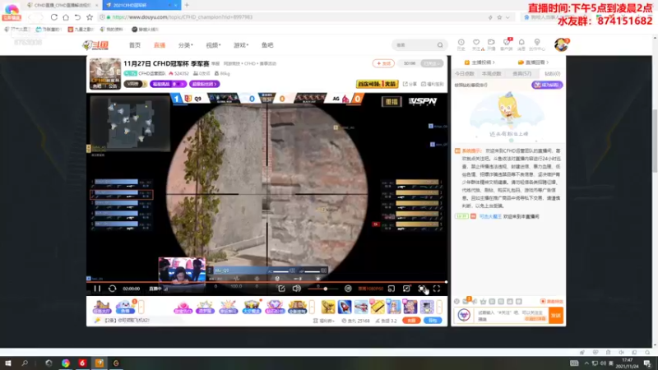This screenshot has width=658, height=370.
Task: Open mini-window picture-in-picture icon
Action: tap(392, 289)
